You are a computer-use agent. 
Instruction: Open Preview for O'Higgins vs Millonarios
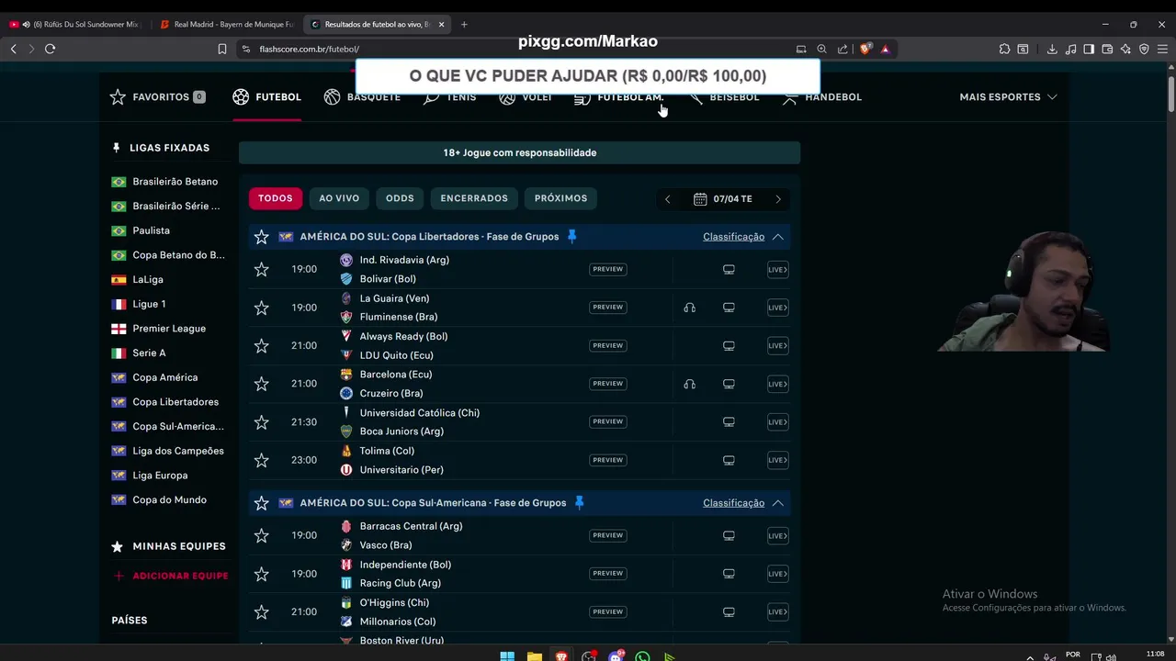(607, 611)
